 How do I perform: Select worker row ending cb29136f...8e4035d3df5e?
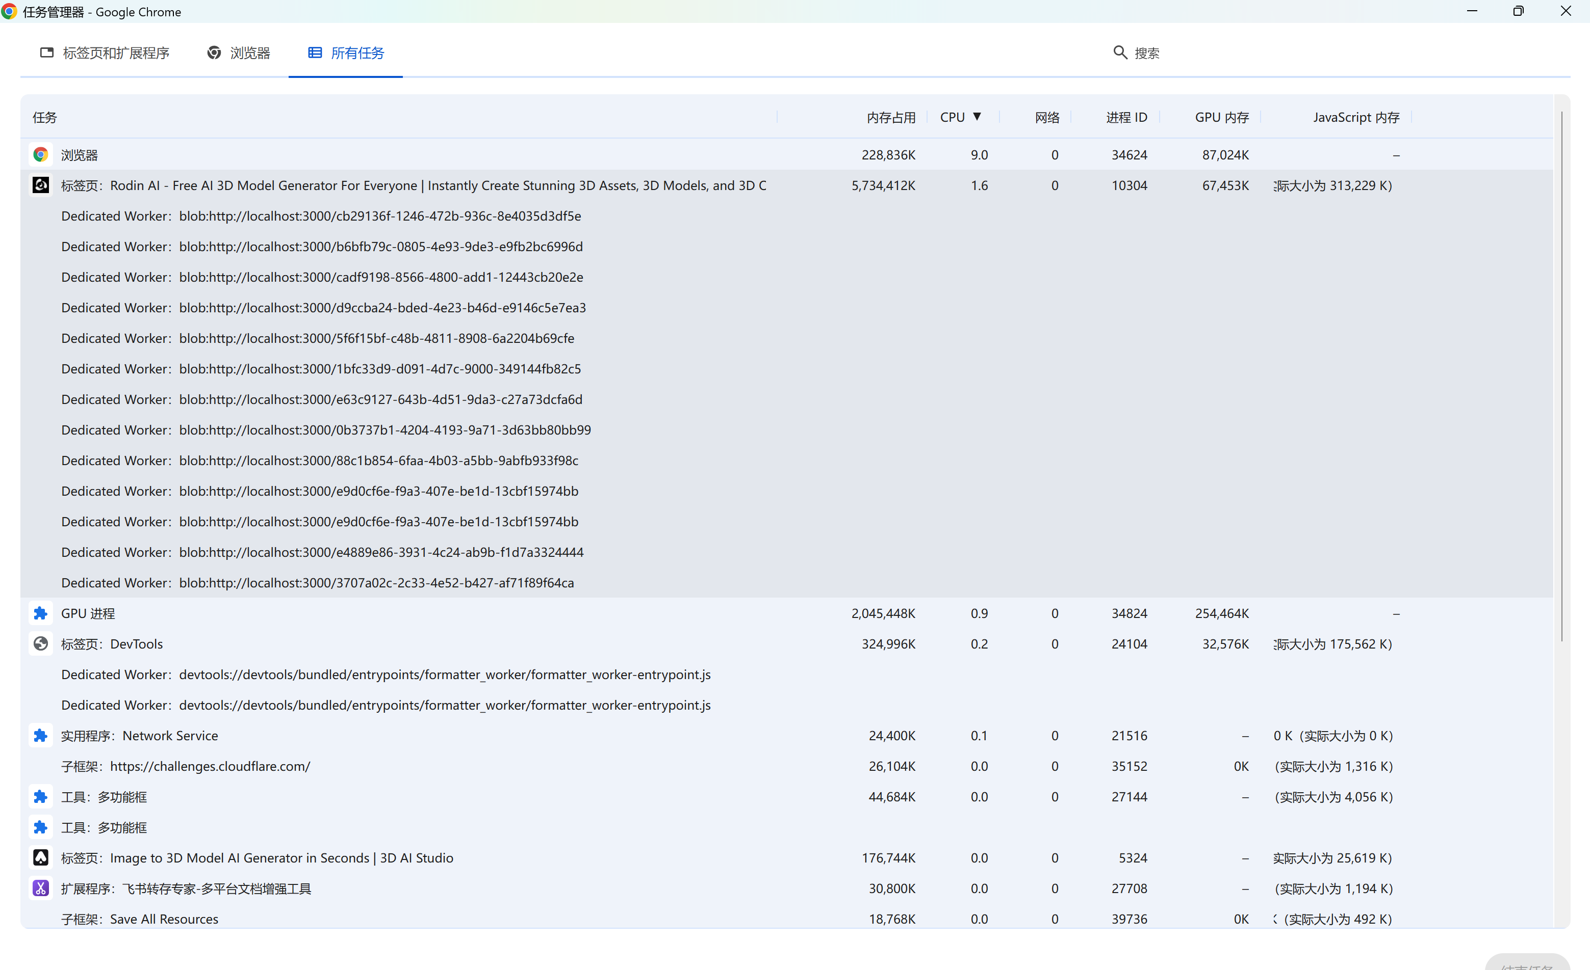click(x=321, y=216)
